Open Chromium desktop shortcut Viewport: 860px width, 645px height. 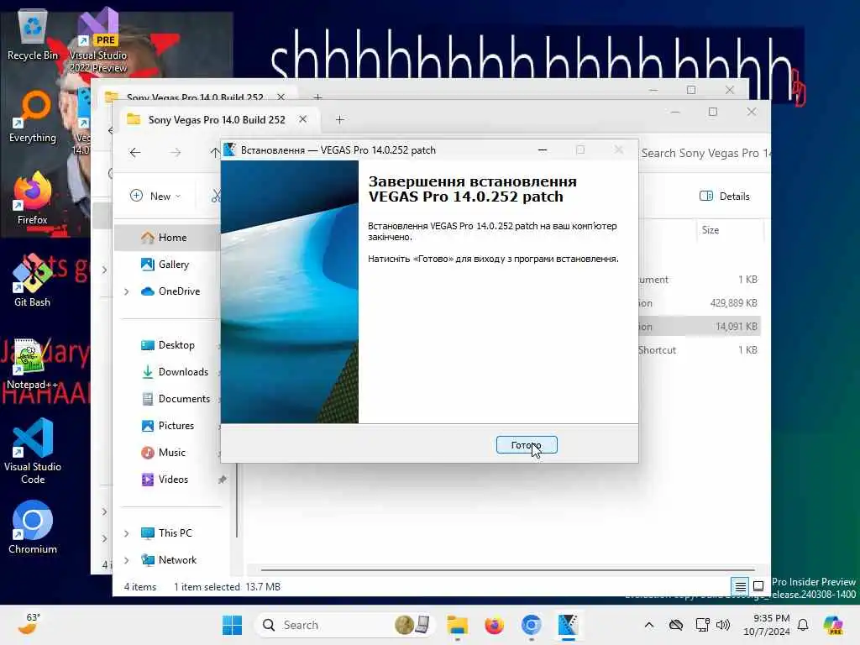[33, 527]
